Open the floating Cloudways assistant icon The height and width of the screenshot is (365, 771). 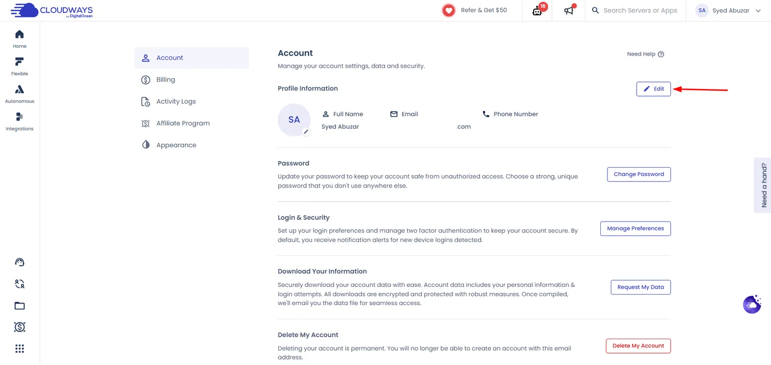tap(752, 304)
